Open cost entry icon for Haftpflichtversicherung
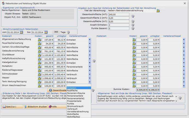 pyautogui.click(x=39, y=59)
